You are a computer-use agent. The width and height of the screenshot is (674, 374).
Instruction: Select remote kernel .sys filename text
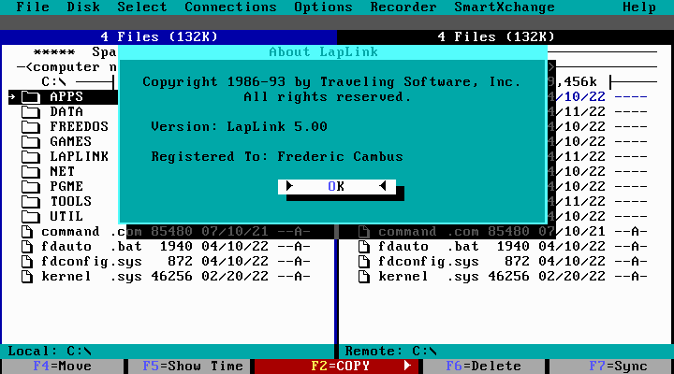click(x=429, y=277)
